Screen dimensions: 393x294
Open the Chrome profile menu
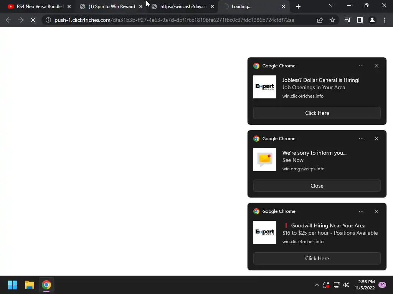(x=372, y=20)
